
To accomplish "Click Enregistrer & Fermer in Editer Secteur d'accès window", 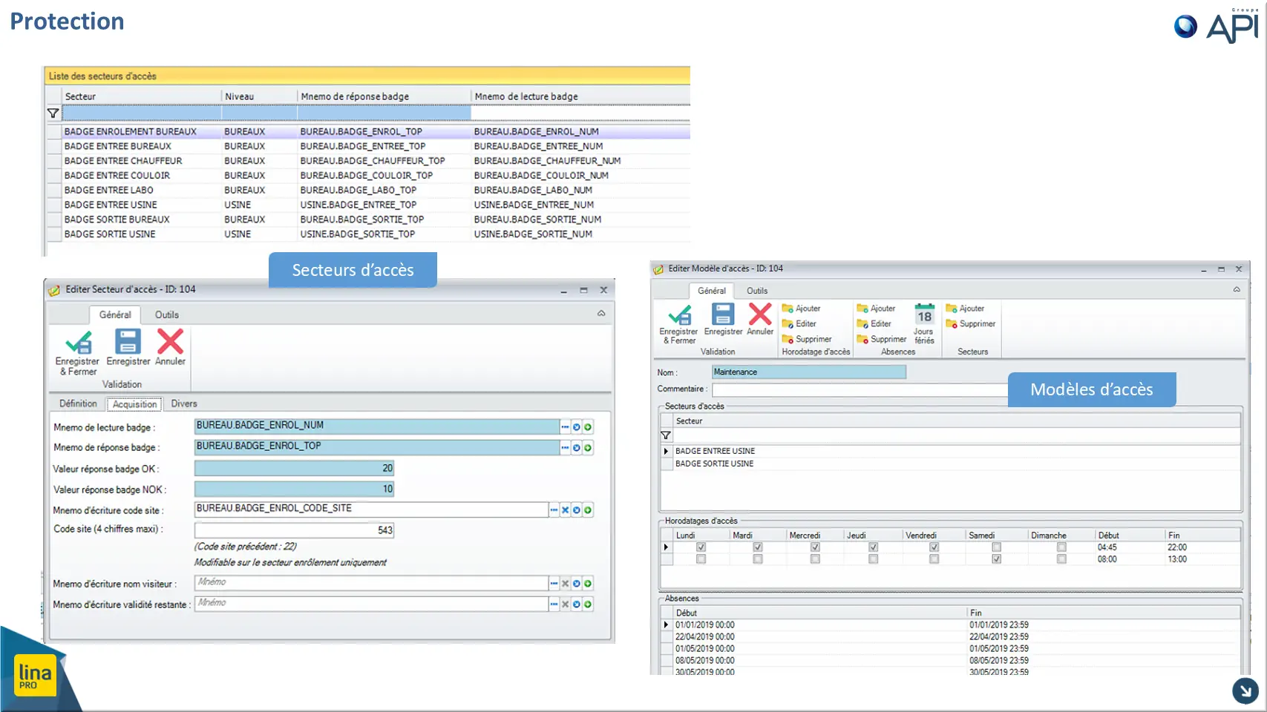I will pos(78,352).
